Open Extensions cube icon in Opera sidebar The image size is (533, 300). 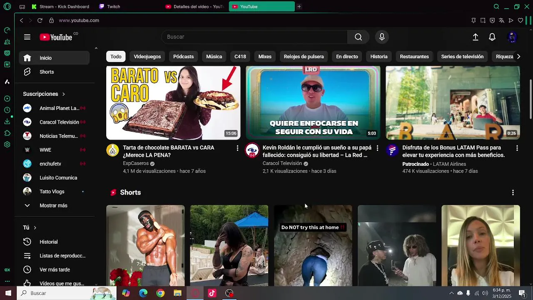pyautogui.click(x=7, y=133)
